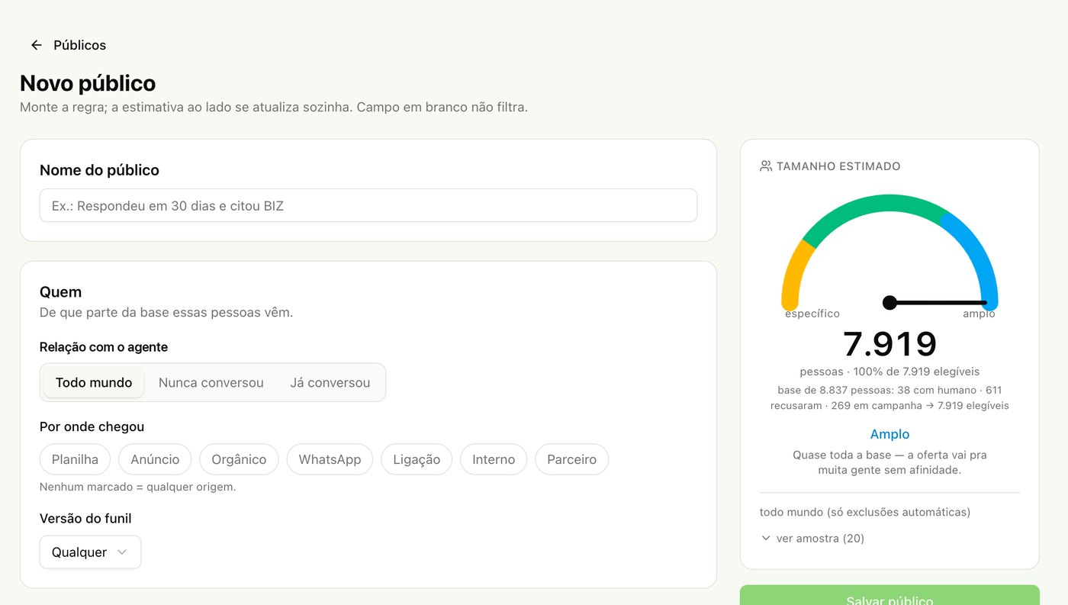
Task: Toggle the Anúncio origin chip
Action: (x=155, y=459)
